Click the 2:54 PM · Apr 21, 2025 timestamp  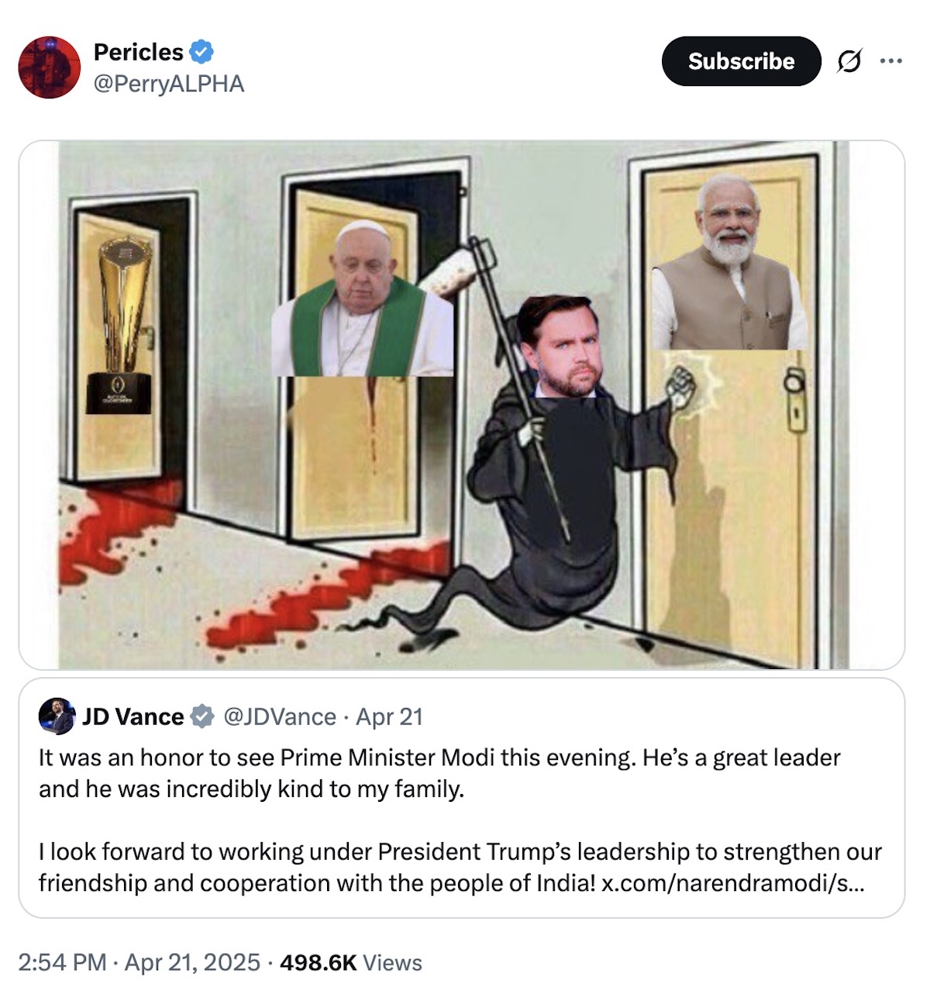(x=139, y=962)
